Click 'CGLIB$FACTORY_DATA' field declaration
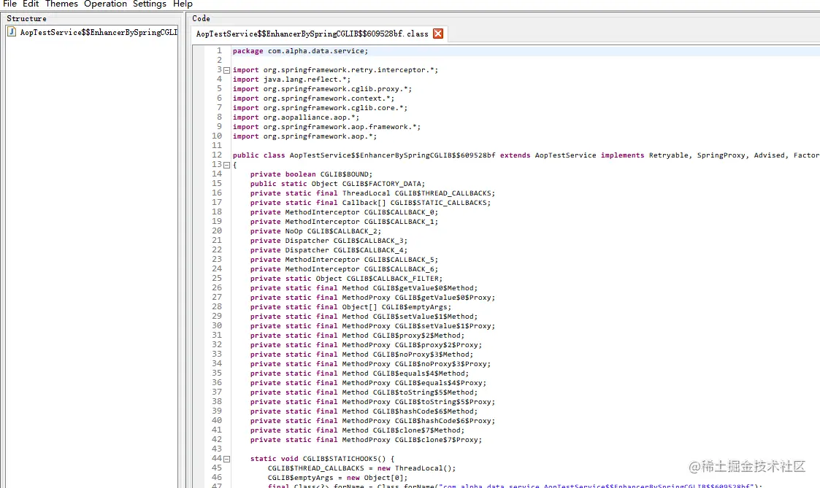Screen dimensions: 820x488 [x=337, y=184]
